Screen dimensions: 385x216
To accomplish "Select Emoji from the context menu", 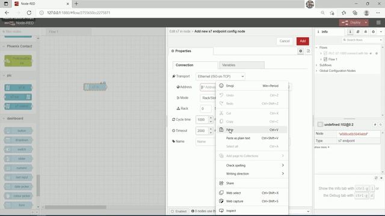I will 252,86.
